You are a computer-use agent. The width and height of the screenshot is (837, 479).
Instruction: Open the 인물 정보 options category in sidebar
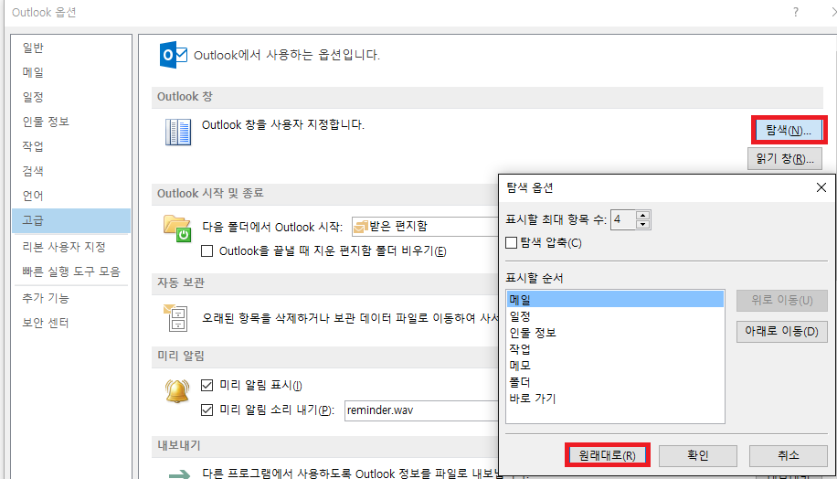coord(71,122)
